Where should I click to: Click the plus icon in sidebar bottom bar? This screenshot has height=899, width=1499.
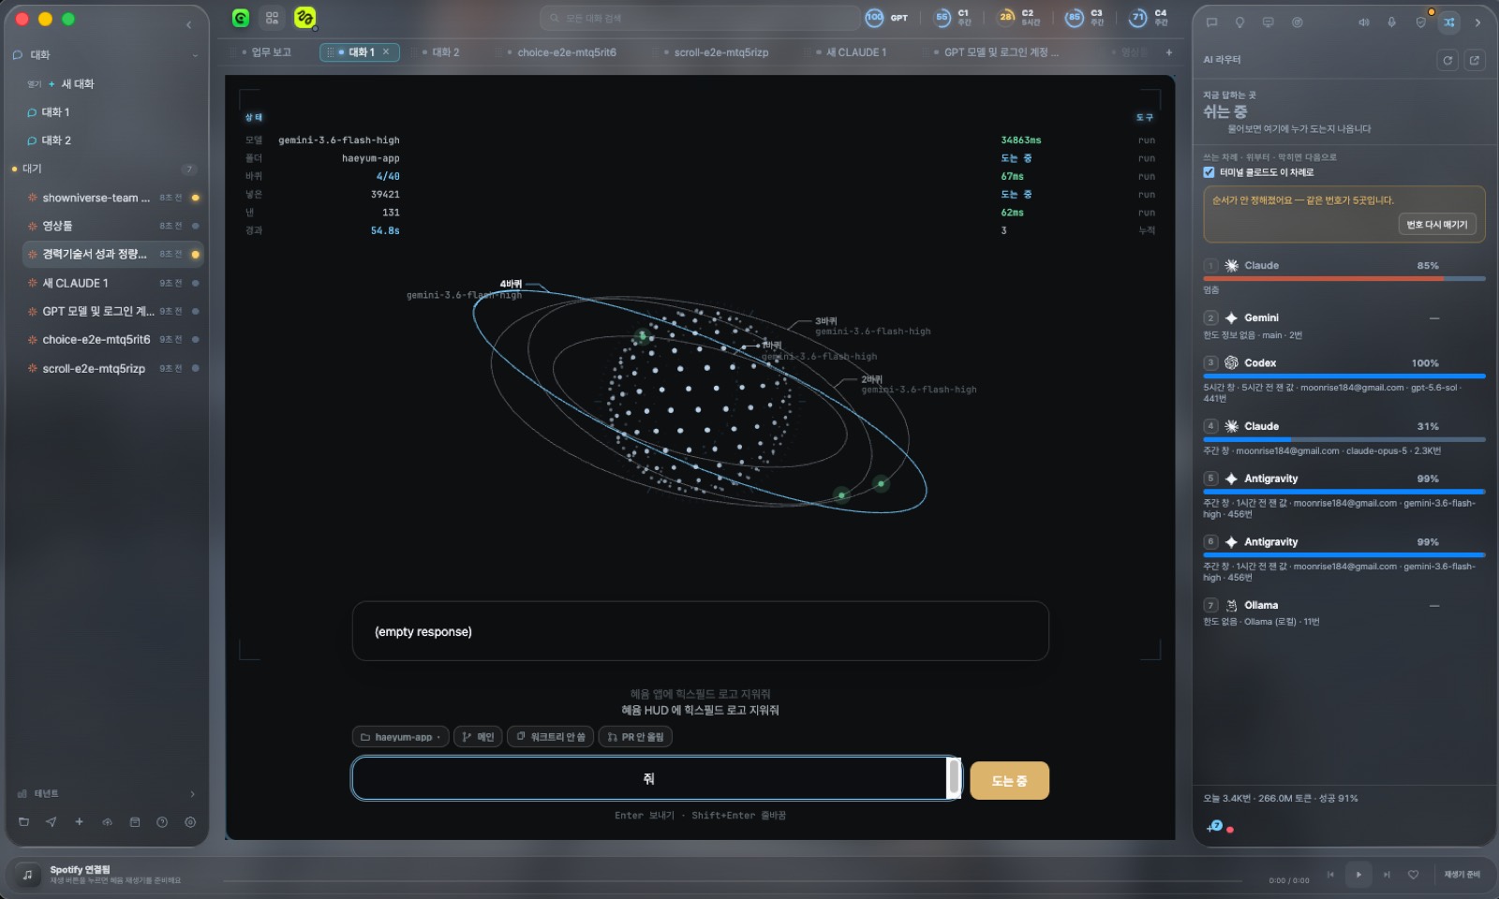[x=80, y=822]
